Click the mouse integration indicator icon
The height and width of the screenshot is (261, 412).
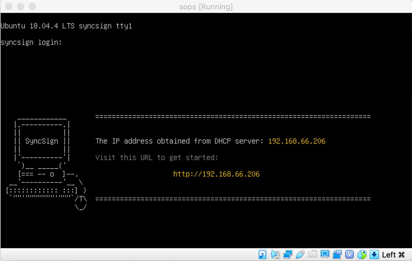(x=362, y=254)
